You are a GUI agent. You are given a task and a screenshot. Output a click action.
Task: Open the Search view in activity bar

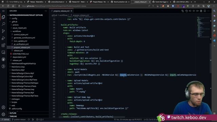pyautogui.click(x=3, y=24)
